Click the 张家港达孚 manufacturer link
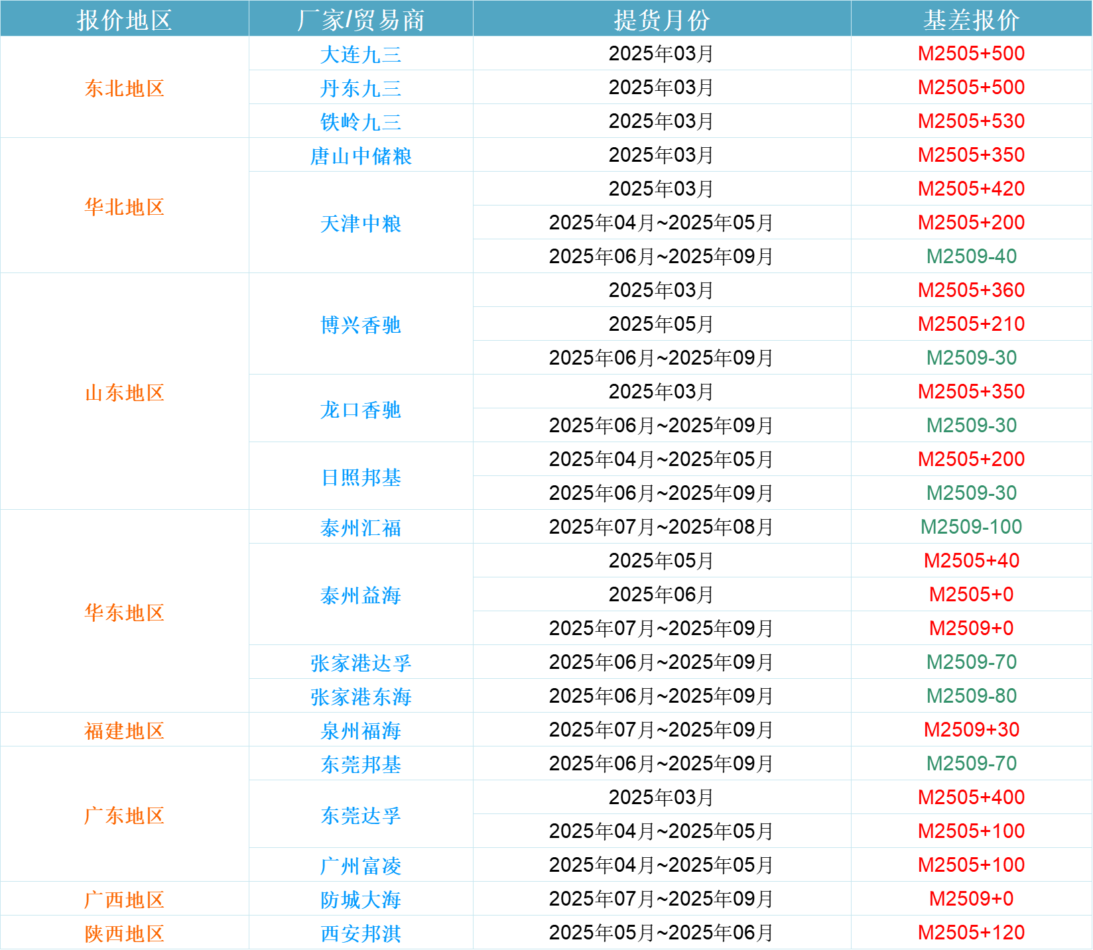The height and width of the screenshot is (950, 1093). coord(361,663)
